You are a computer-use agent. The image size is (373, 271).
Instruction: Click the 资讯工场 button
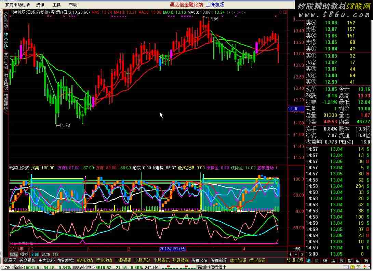pyautogui.click(x=295, y=260)
